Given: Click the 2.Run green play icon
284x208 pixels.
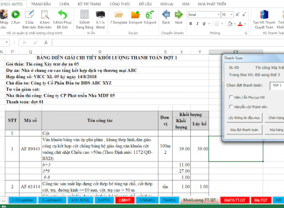Looking at the screenshot, I should tap(16, 15).
